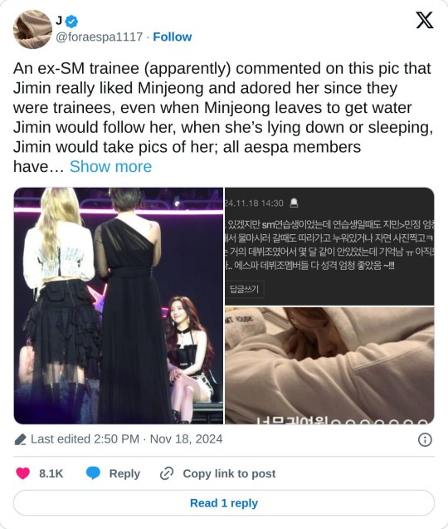The height and width of the screenshot is (529, 448).
Task: Click the display name J
Action: click(x=59, y=22)
